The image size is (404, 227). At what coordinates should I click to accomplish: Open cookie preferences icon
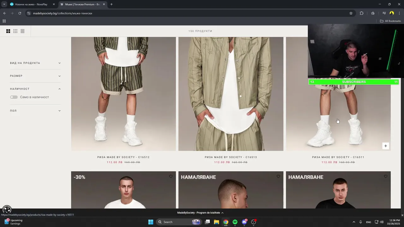pyautogui.click(x=7, y=210)
